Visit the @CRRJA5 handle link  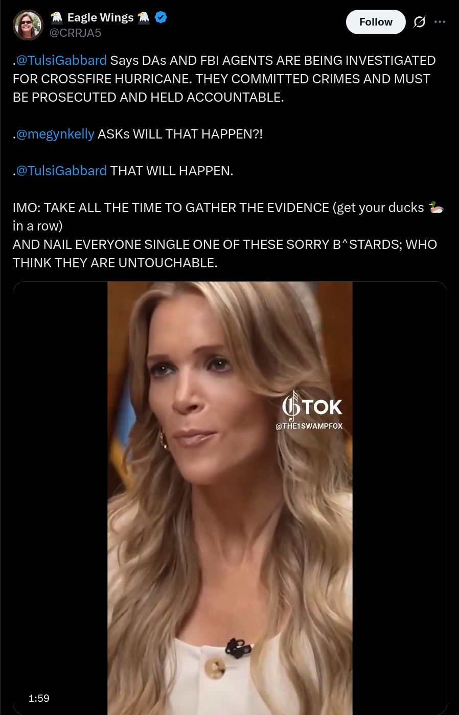75,33
